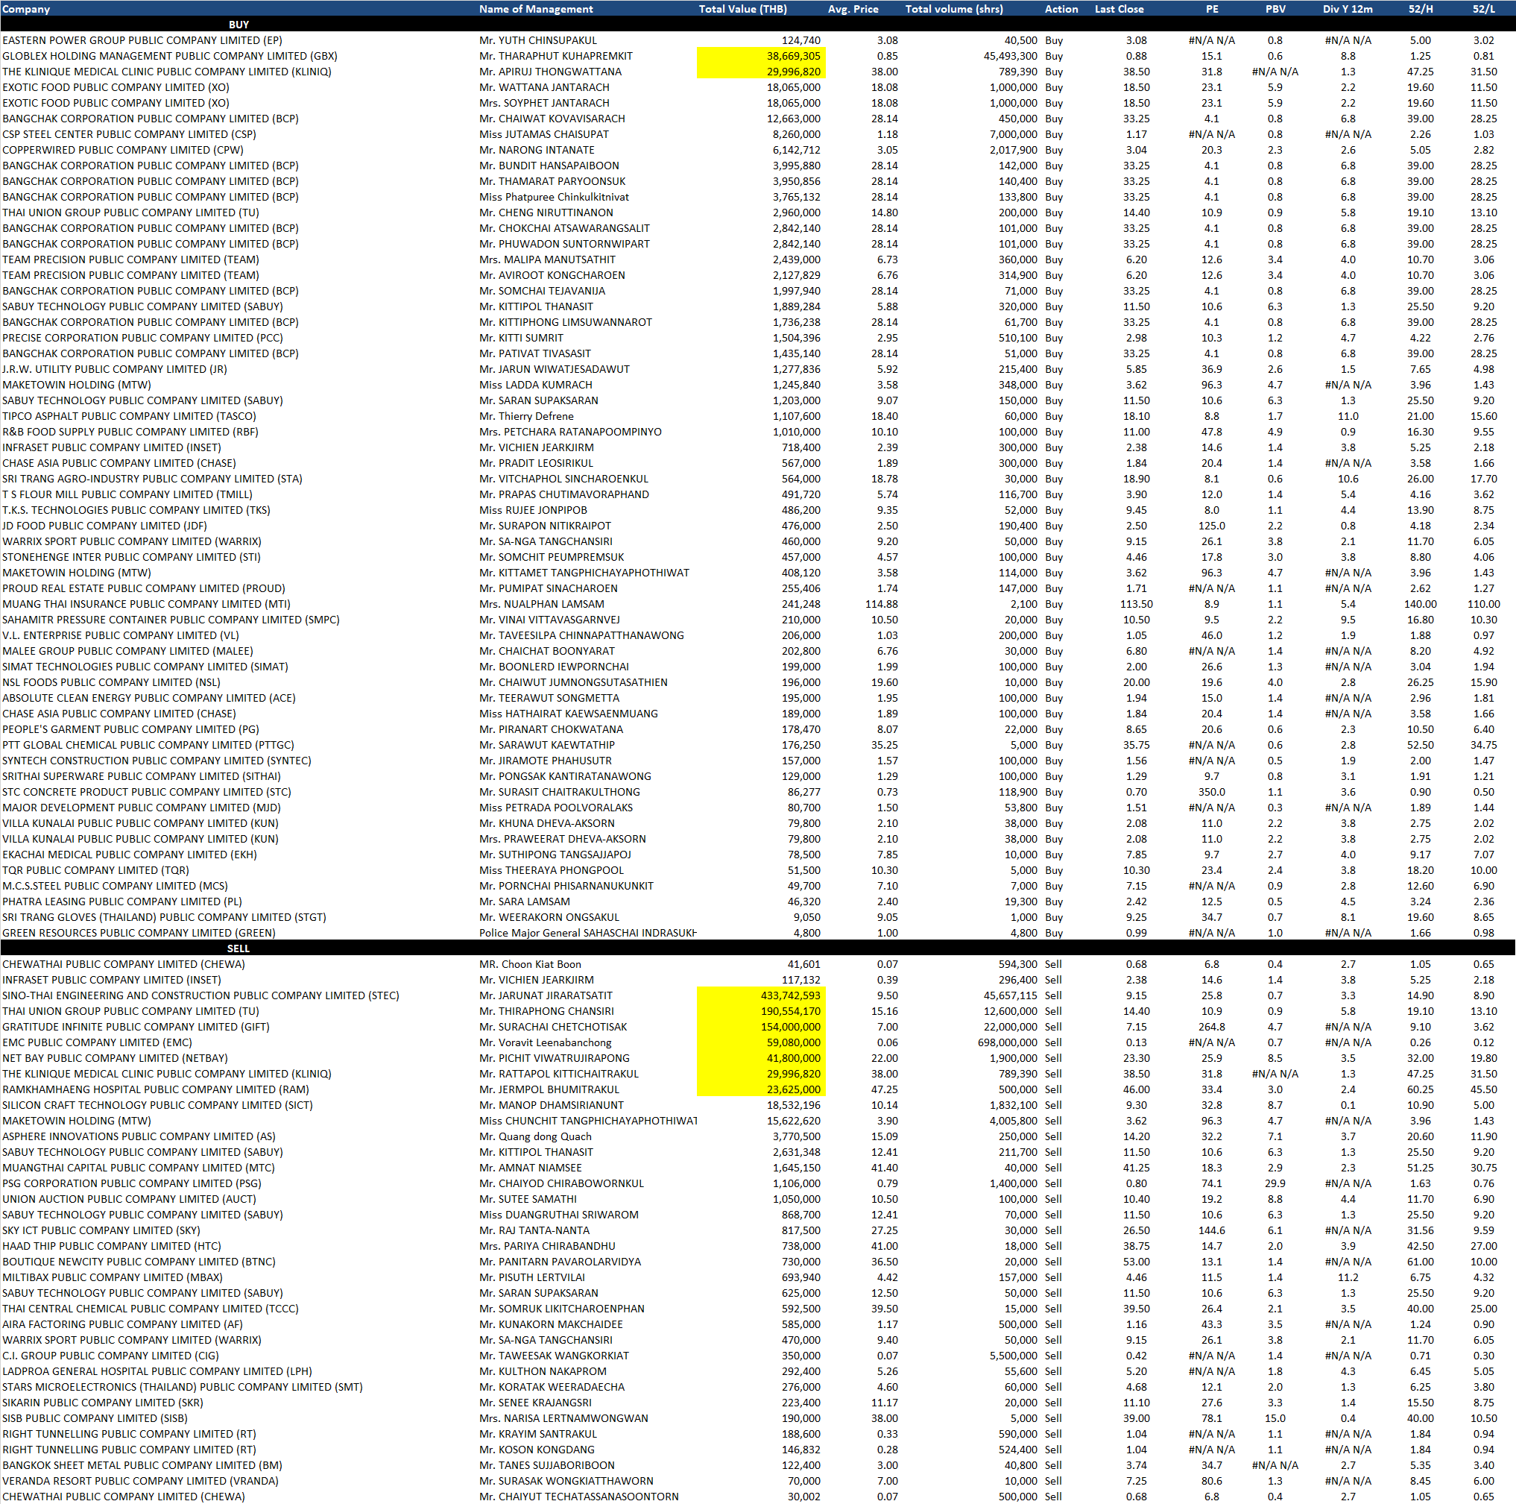The height and width of the screenshot is (1504, 1516).
Task: Select Green Resources (GREEN) company cell
Action: [139, 933]
